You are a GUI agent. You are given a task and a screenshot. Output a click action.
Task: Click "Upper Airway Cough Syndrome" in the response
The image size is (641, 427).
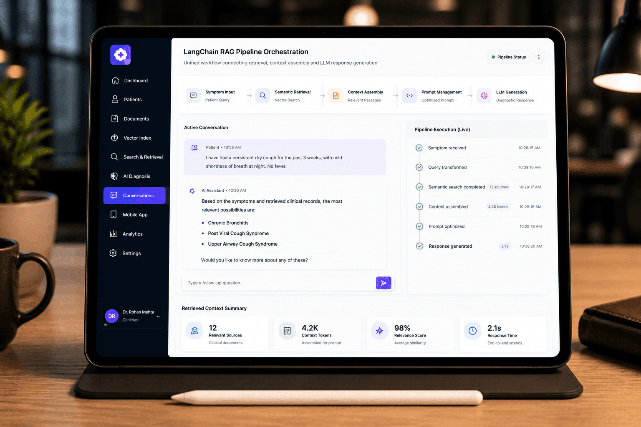pos(242,244)
